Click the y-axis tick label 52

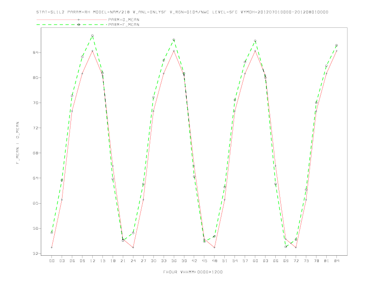[35, 253]
